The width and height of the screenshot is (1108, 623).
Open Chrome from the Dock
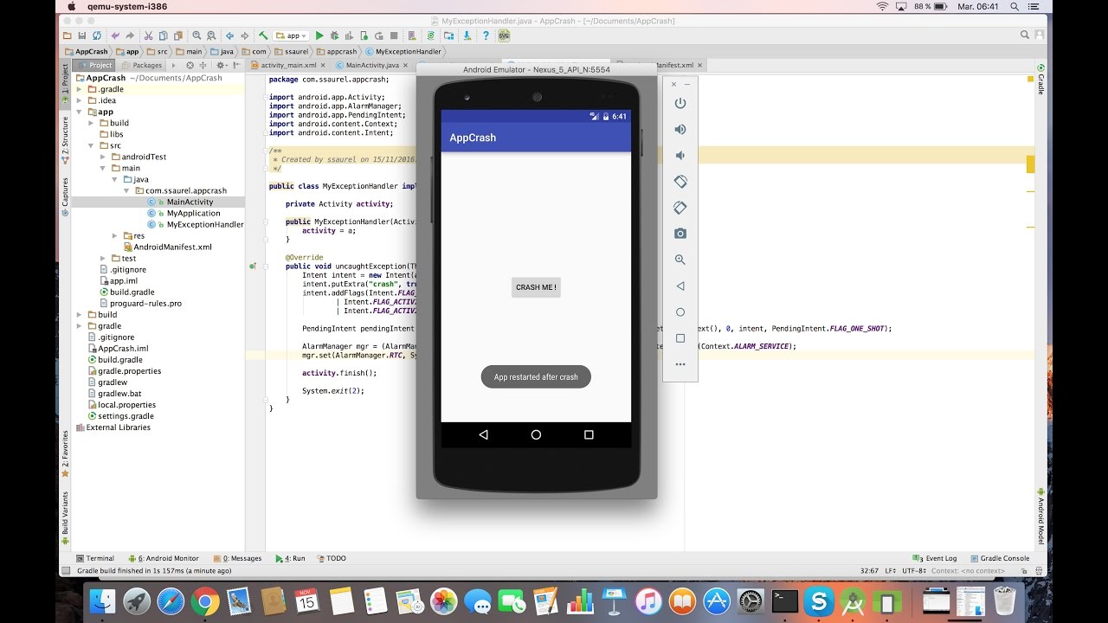[x=205, y=601]
